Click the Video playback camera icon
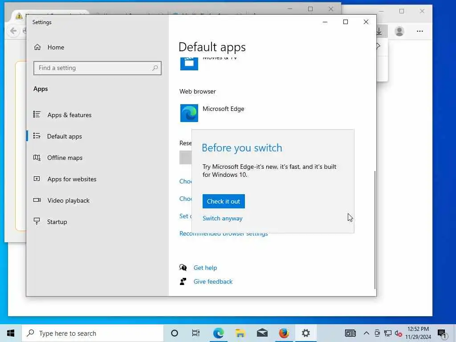This screenshot has height=342, width=456. (37, 200)
